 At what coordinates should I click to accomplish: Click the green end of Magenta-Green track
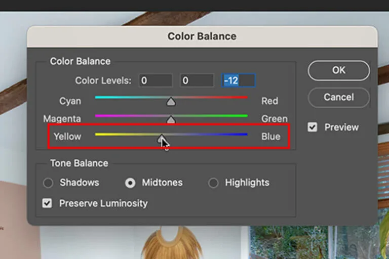pyautogui.click(x=243, y=116)
